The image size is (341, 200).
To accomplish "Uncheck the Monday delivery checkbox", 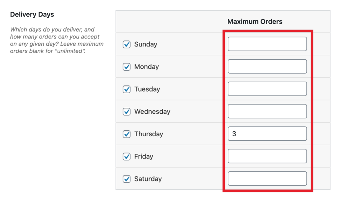I will tap(127, 67).
